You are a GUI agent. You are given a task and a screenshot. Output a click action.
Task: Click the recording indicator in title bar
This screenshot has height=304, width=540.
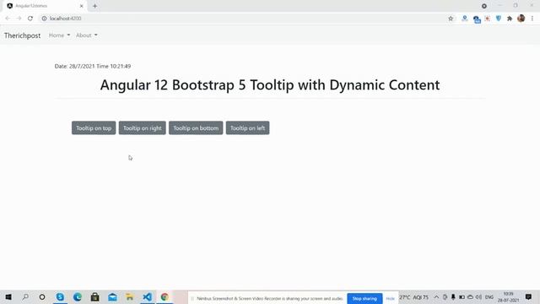(x=483, y=6)
